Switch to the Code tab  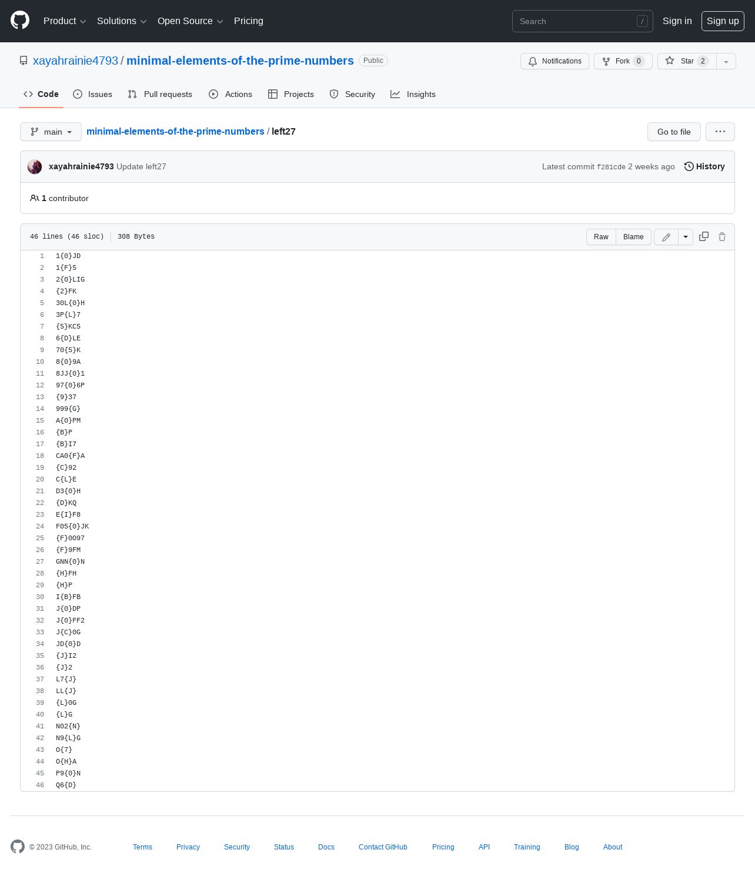(x=41, y=94)
